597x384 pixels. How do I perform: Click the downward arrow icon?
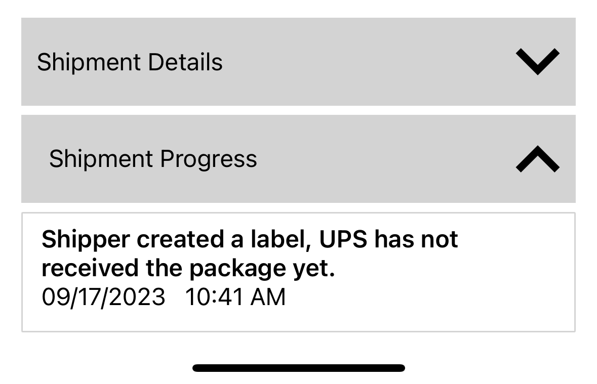(x=537, y=62)
